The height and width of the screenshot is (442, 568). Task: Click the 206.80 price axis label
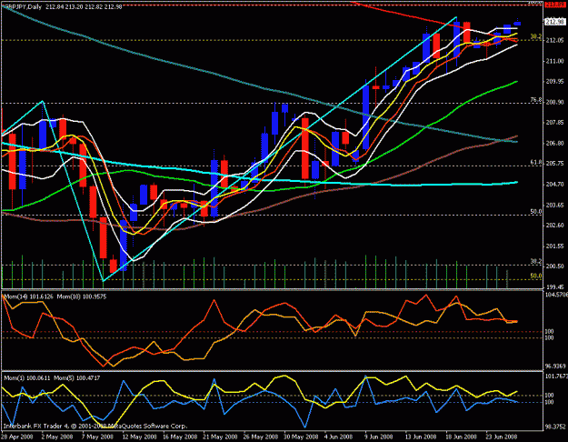(x=554, y=143)
